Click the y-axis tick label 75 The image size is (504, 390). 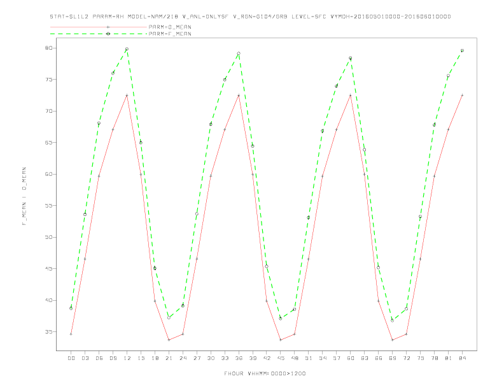[48, 80]
